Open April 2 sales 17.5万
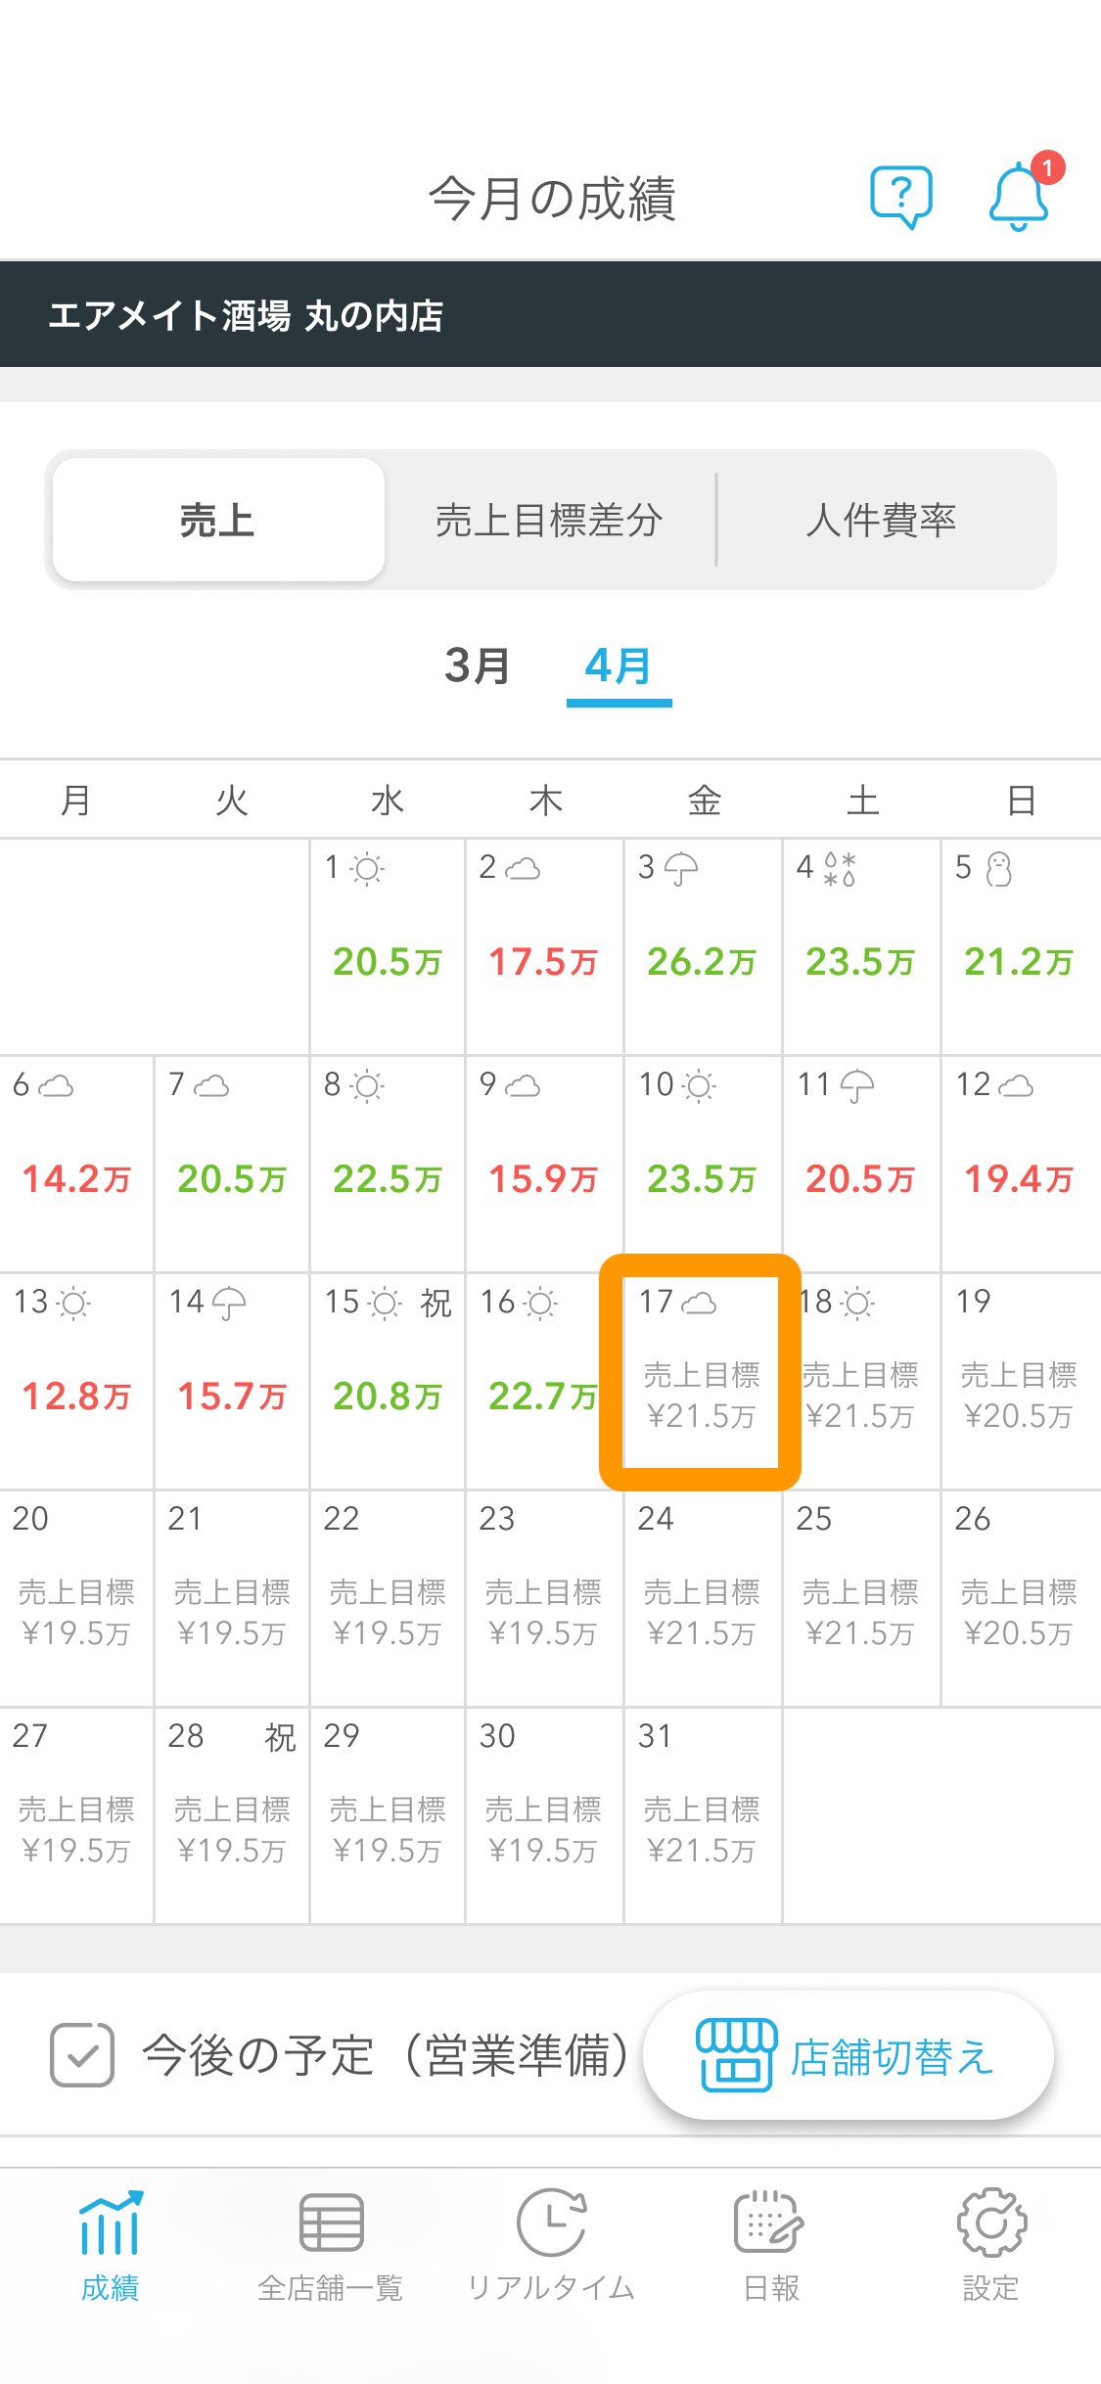This screenshot has width=1101, height=2384. coord(543,961)
